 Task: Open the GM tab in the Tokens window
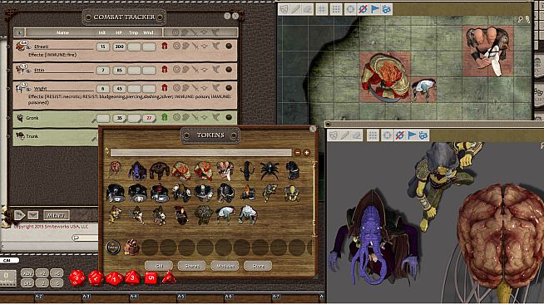pyautogui.click(x=159, y=266)
